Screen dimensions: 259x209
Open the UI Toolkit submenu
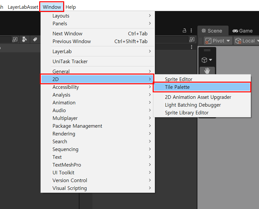click(98, 172)
